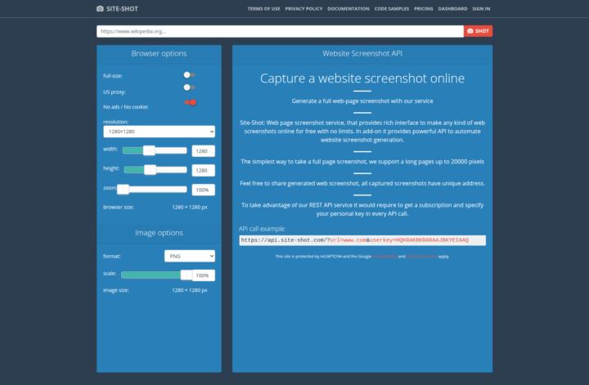This screenshot has height=385, width=589.
Task: Open the Documentation menu item
Action: (348, 9)
